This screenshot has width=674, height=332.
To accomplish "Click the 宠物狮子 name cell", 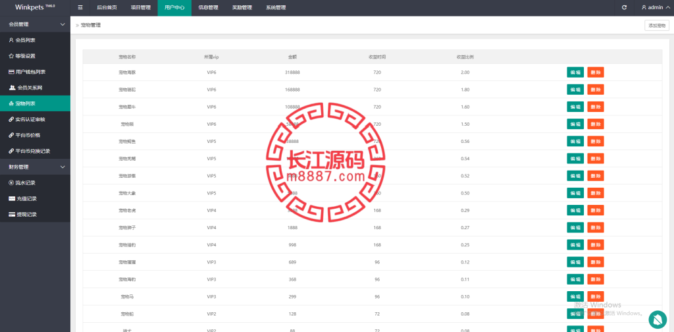I will tap(127, 227).
